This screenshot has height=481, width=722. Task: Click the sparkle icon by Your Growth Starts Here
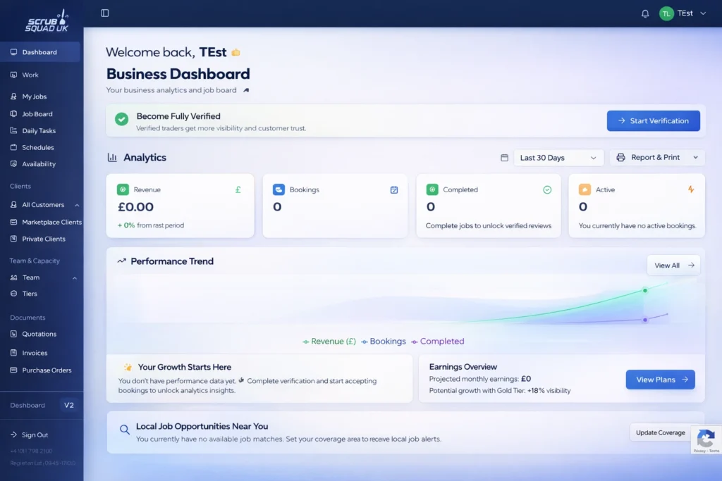(128, 367)
